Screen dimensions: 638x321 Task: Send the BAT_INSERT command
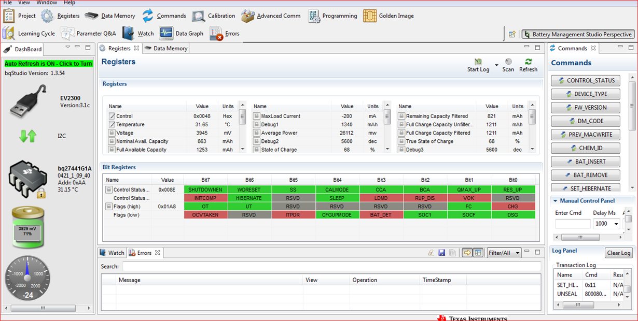(586, 162)
